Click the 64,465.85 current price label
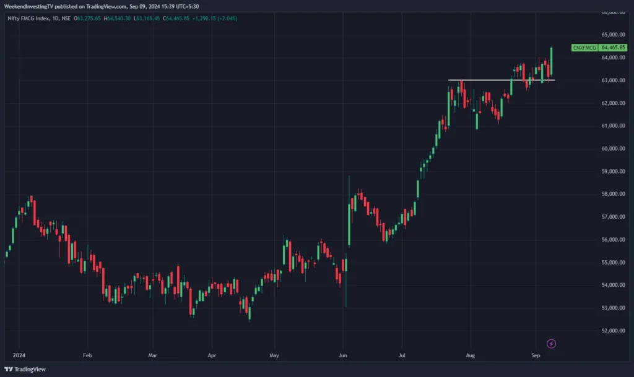634x377 pixels. pyautogui.click(x=614, y=48)
